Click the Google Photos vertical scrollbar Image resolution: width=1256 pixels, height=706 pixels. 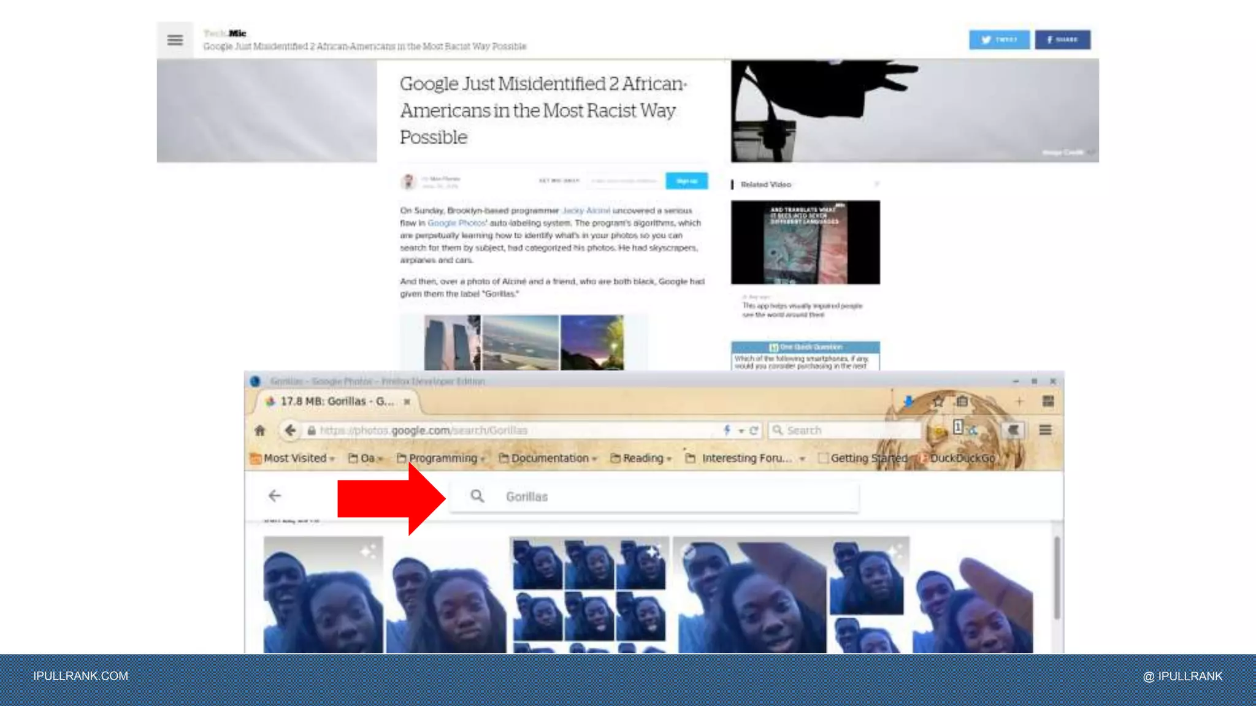(x=1056, y=576)
